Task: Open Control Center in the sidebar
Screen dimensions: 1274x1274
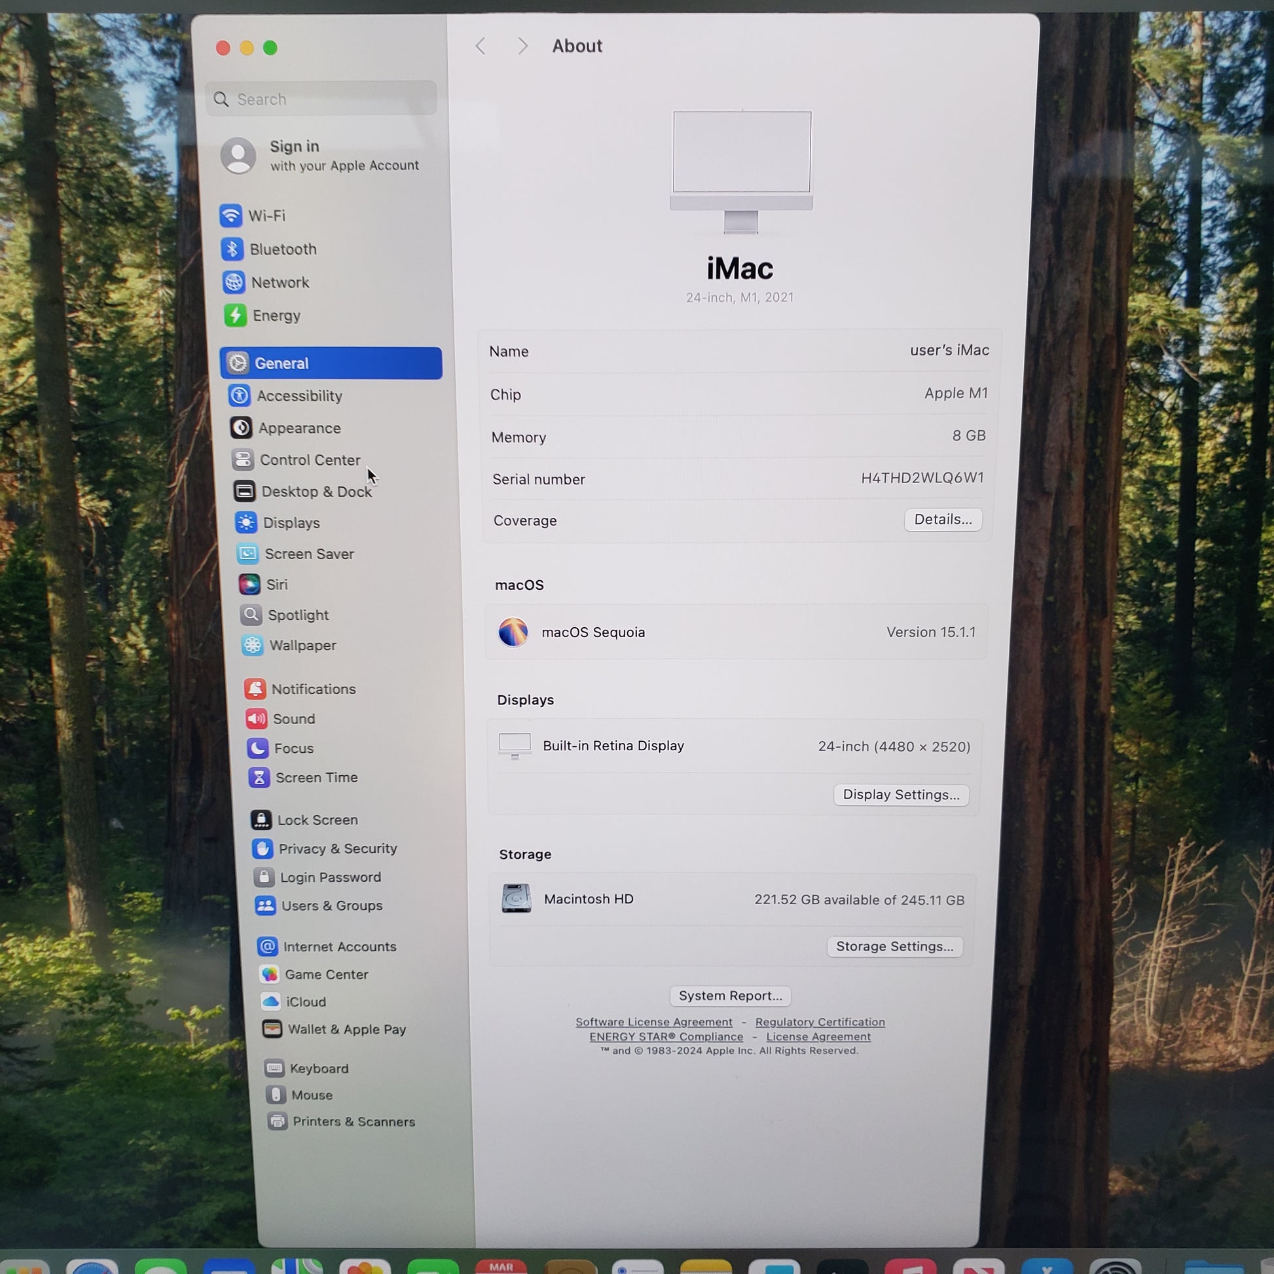Action: tap(309, 460)
